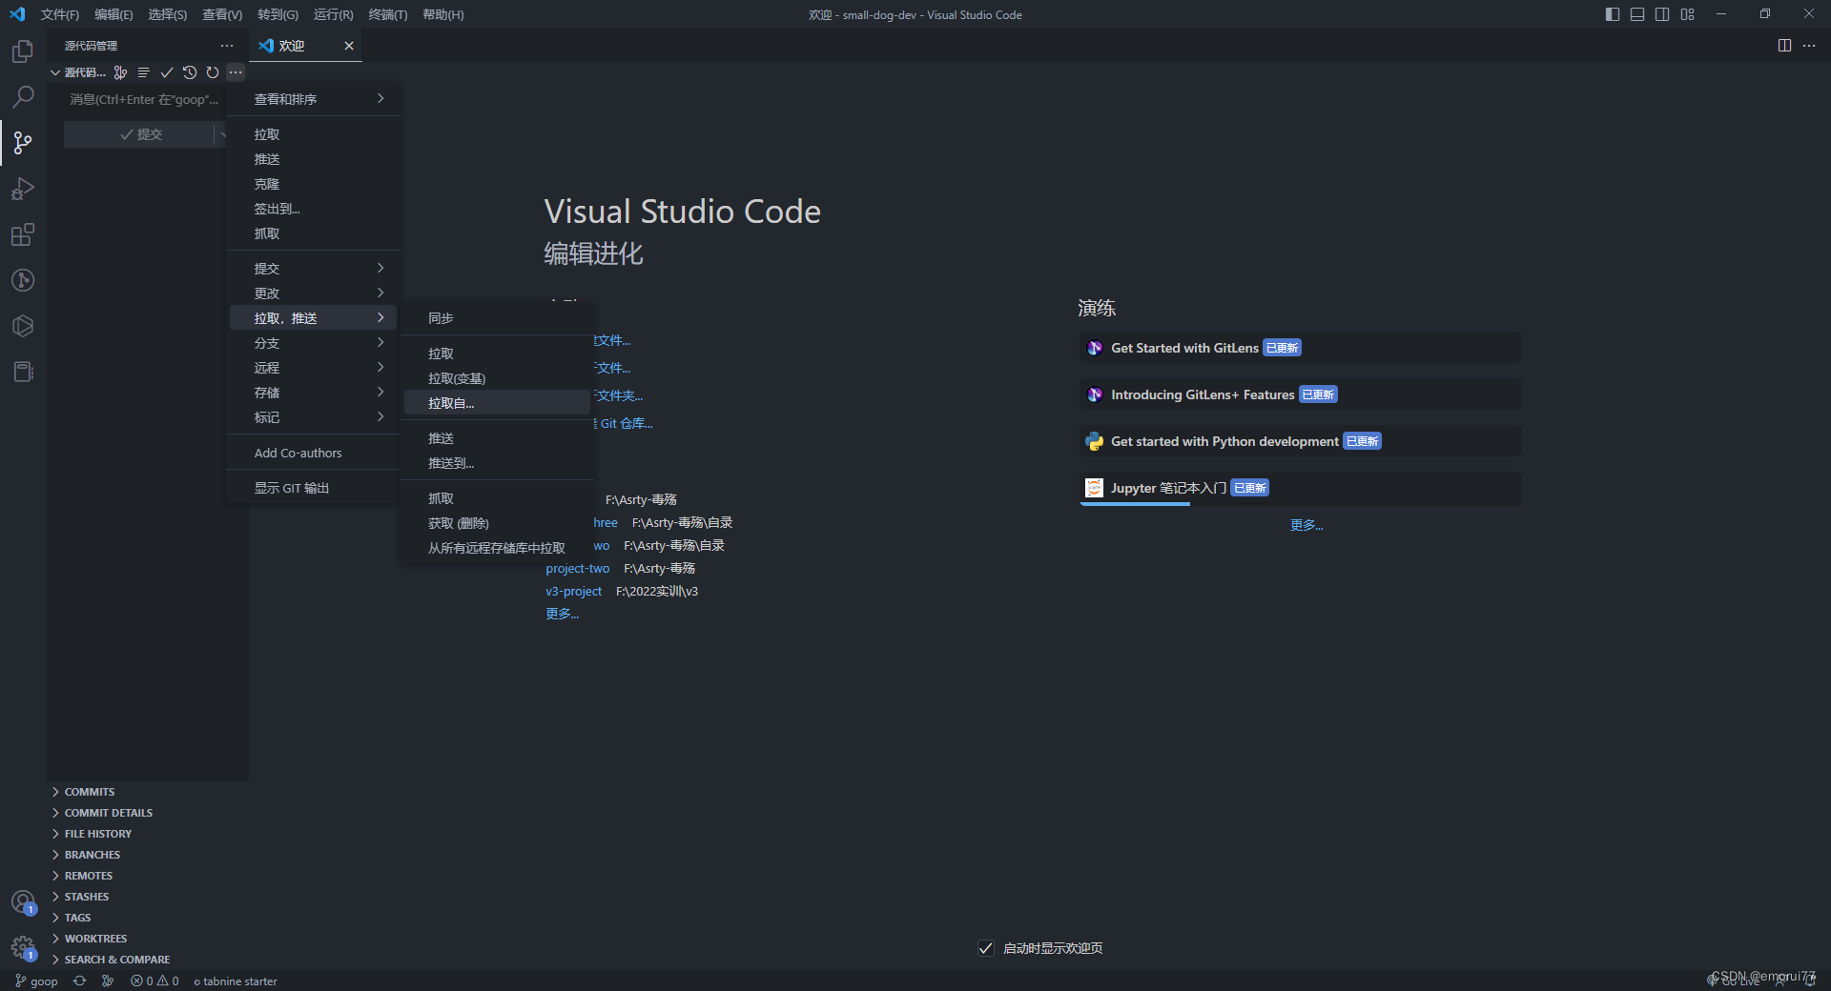Close the 欢迎 tab
Viewport: 1831px width, 991px height.
point(349,46)
